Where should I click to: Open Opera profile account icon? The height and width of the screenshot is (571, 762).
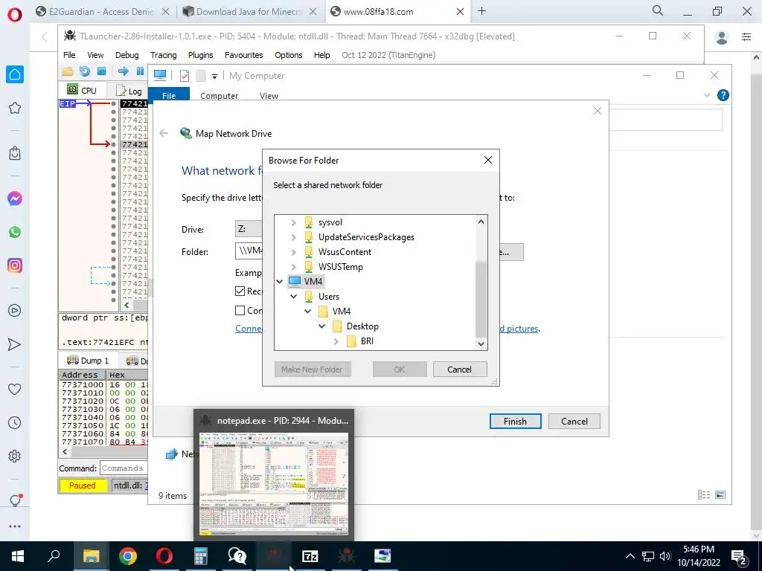pyautogui.click(x=722, y=37)
